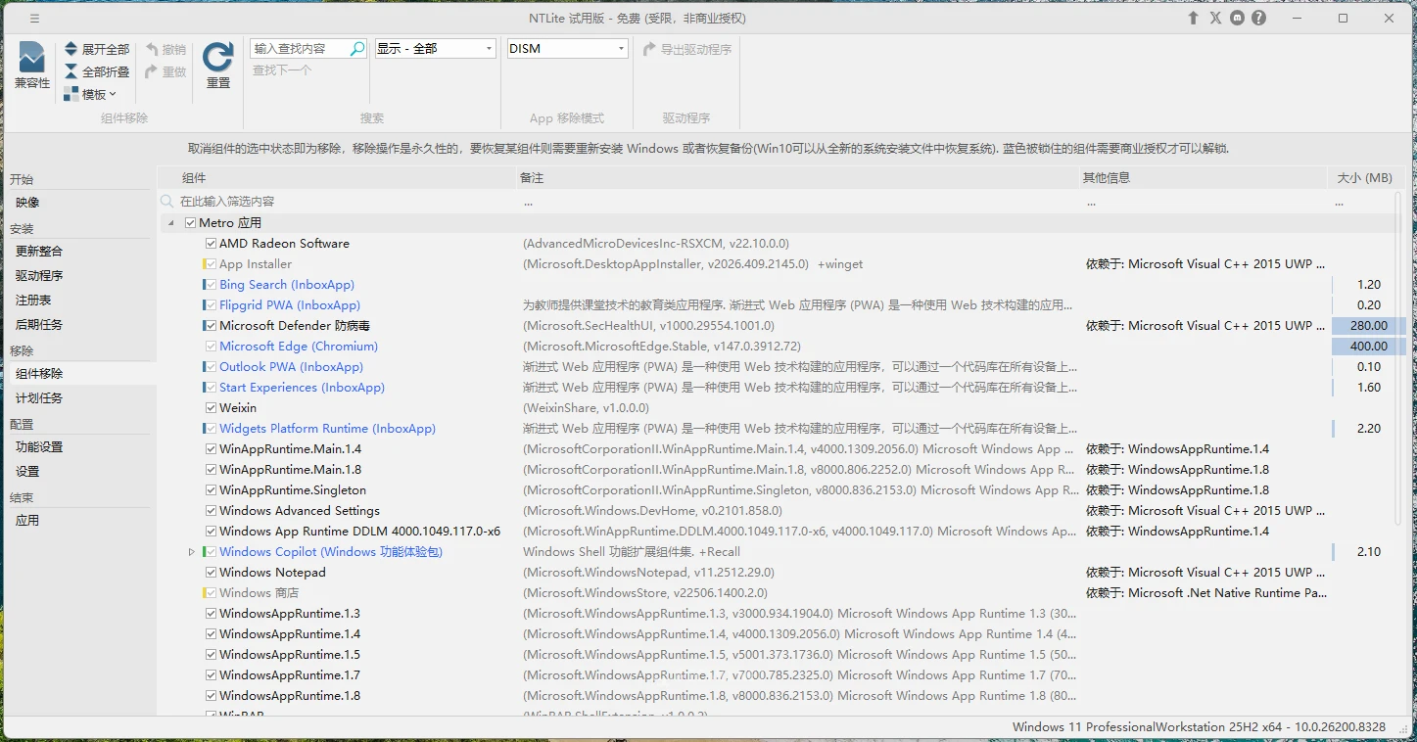Open the hamburger menu in the title bar
The image size is (1417, 742).
tap(35, 19)
